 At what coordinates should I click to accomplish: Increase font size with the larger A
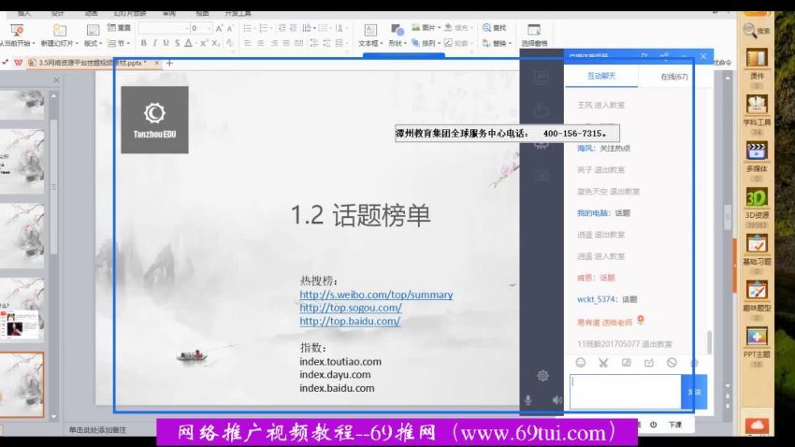[219, 28]
